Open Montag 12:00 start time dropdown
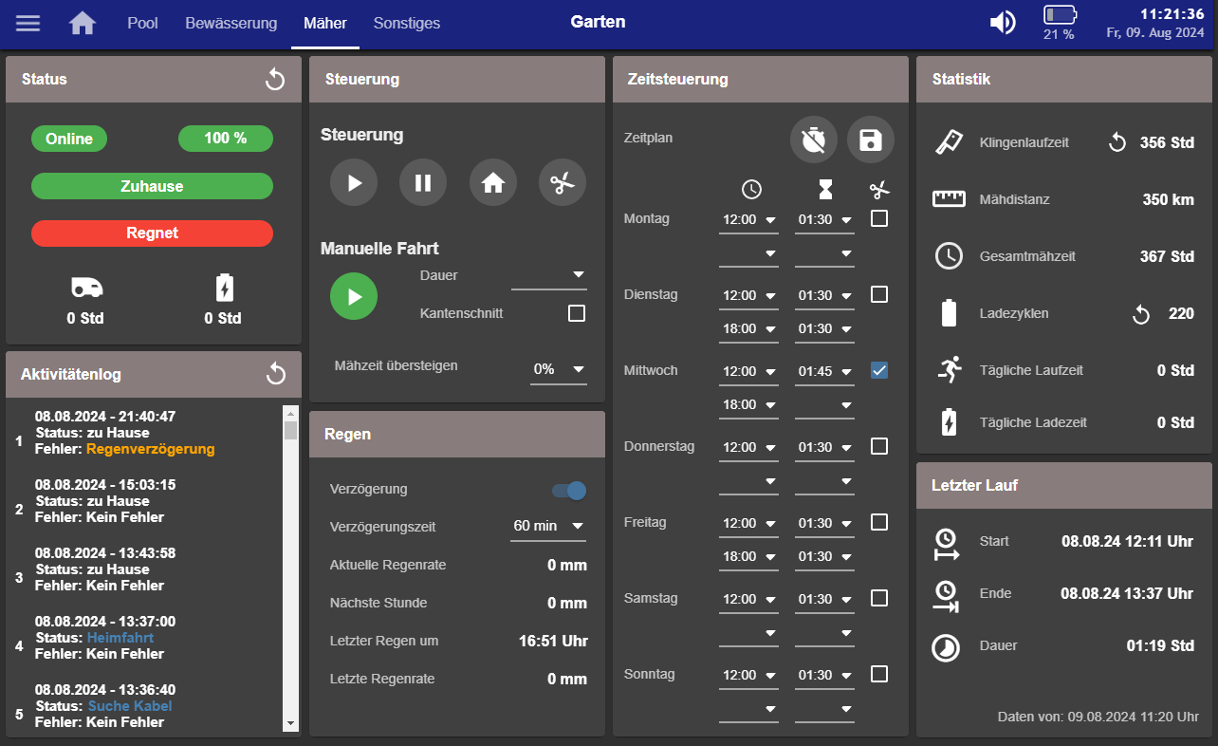The width and height of the screenshot is (1218, 746). click(748, 220)
